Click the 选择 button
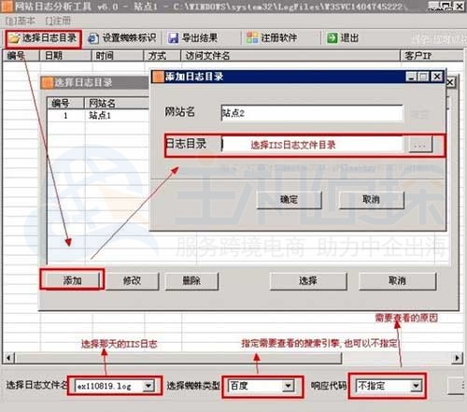This screenshot has width=467, height=412. coord(308,281)
